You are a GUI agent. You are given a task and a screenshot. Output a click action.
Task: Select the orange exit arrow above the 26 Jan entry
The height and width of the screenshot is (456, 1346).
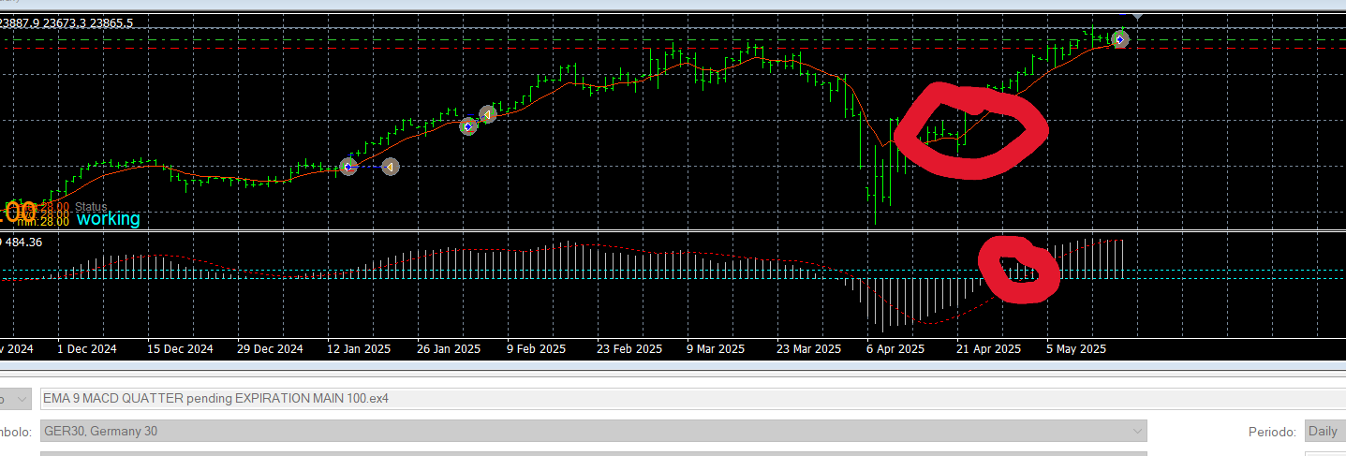(x=487, y=114)
